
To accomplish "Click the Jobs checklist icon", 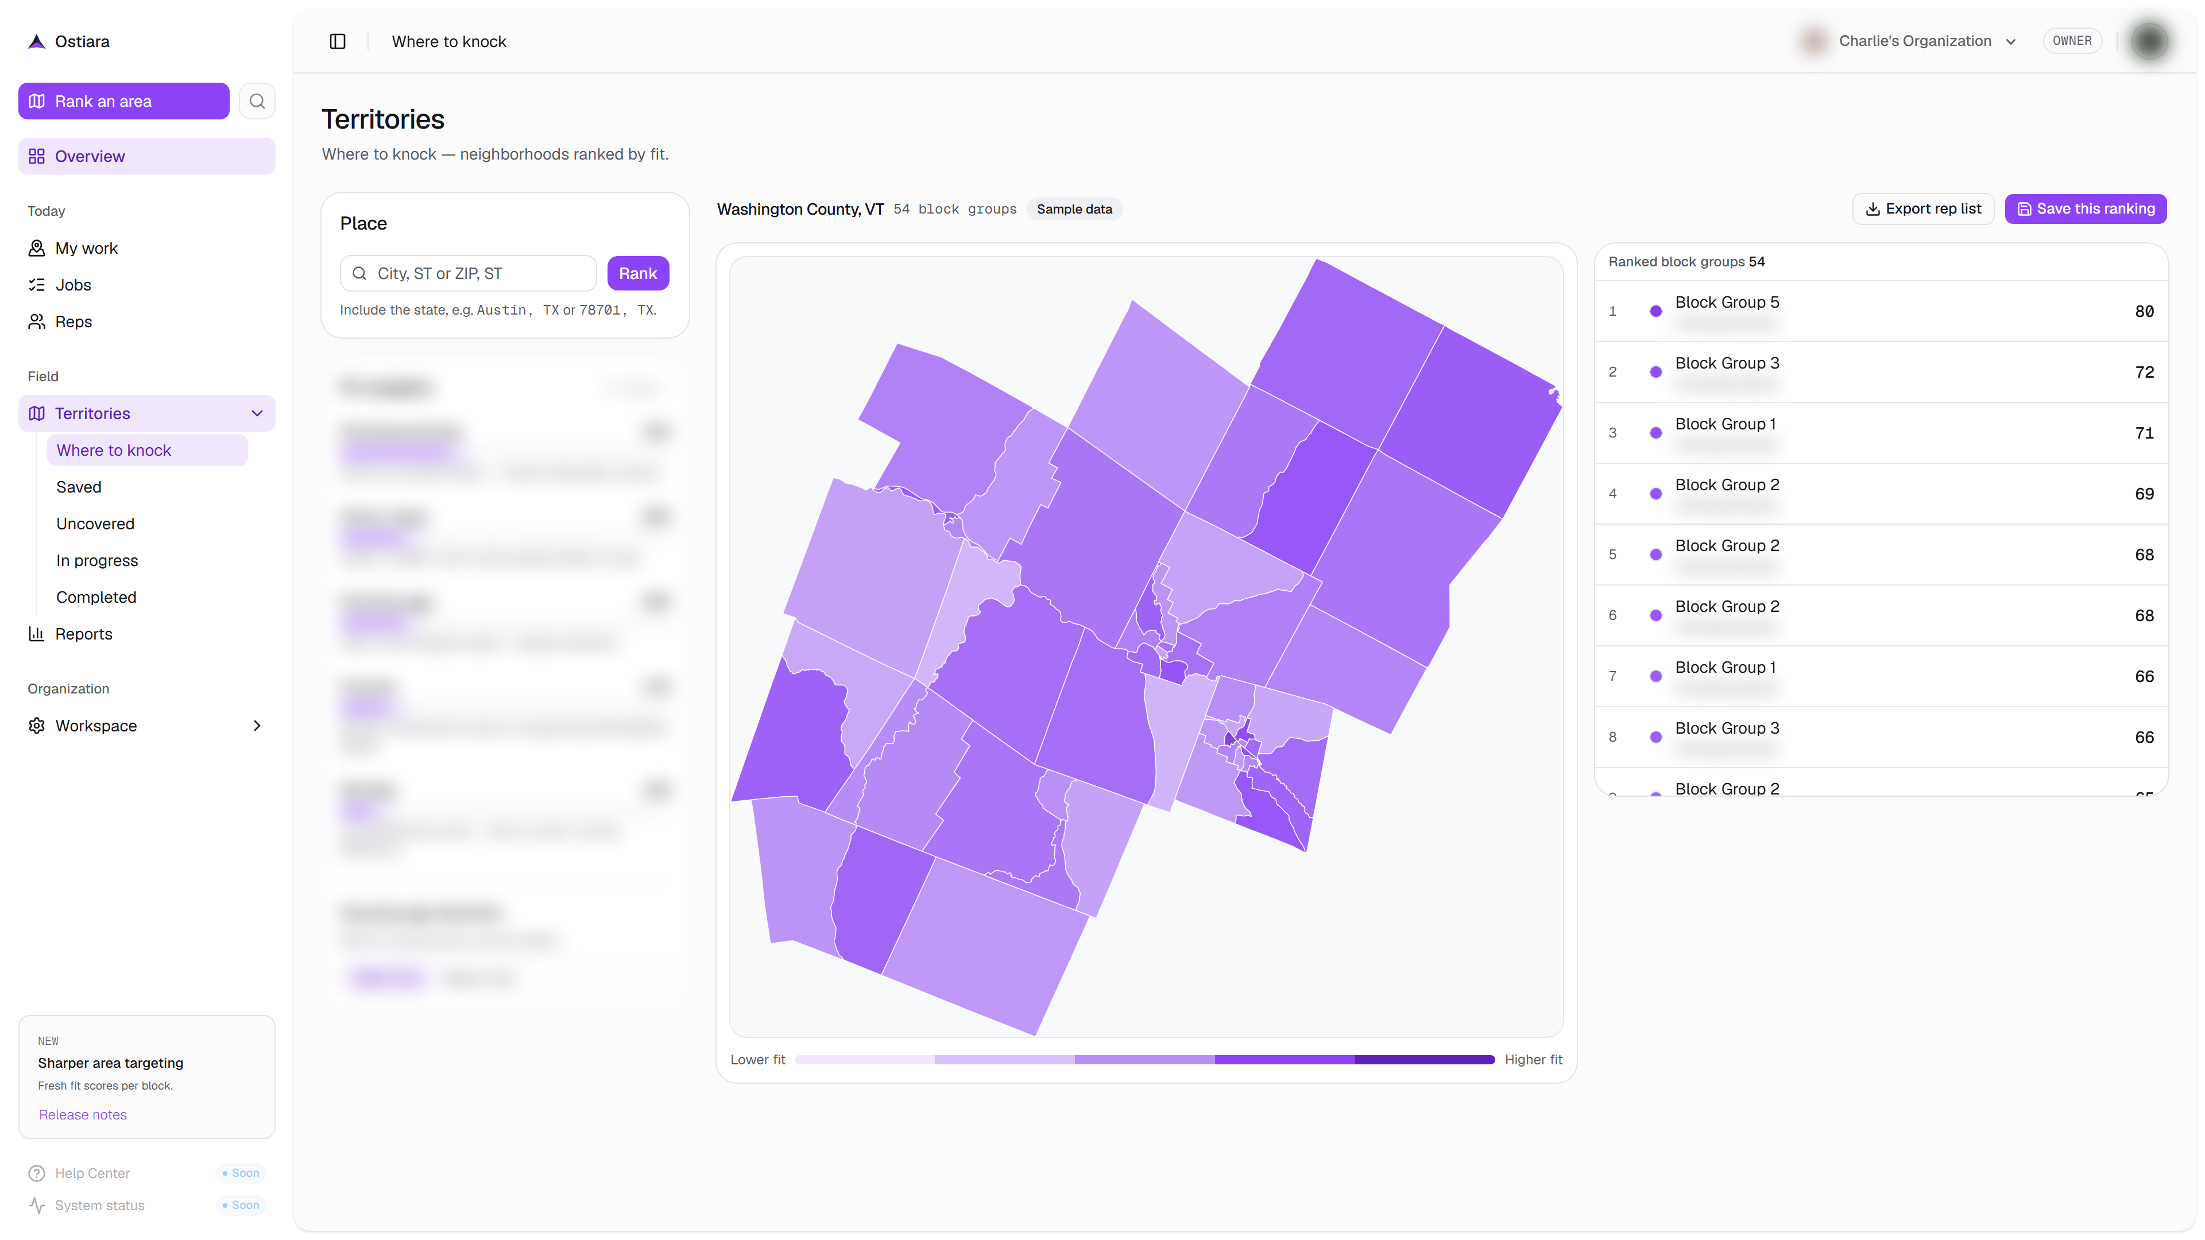I will (x=37, y=285).
